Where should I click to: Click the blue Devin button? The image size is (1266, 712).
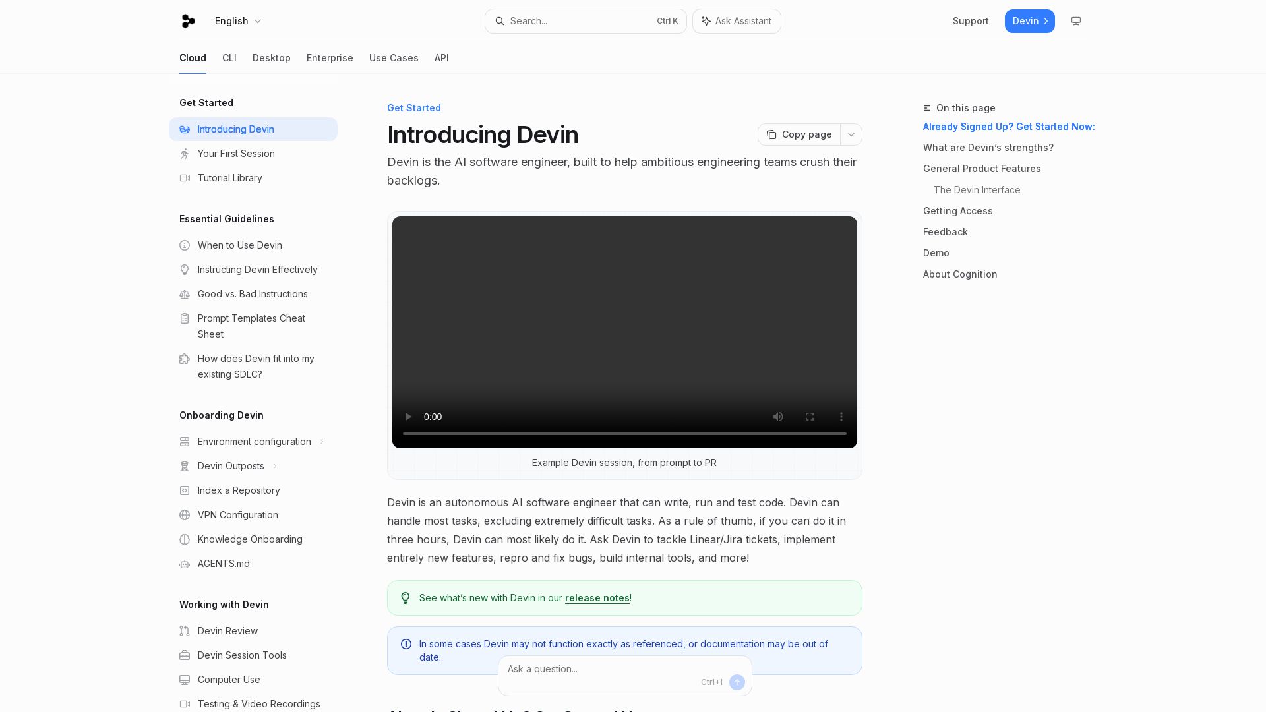click(1030, 21)
